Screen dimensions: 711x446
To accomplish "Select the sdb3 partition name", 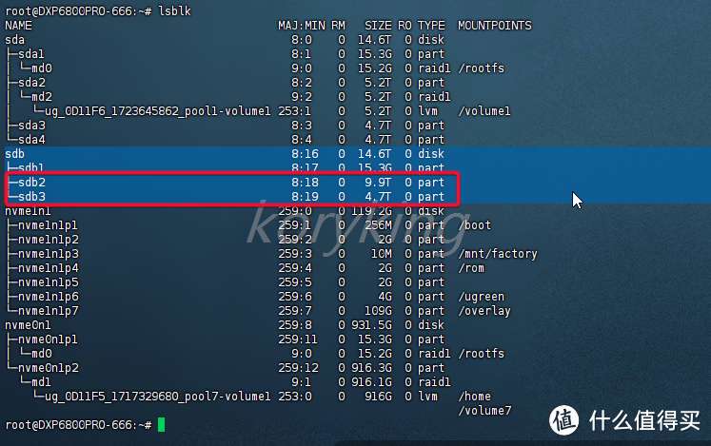I will 31,197.
